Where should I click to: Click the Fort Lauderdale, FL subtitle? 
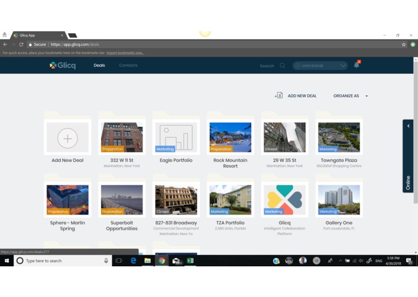click(339, 228)
